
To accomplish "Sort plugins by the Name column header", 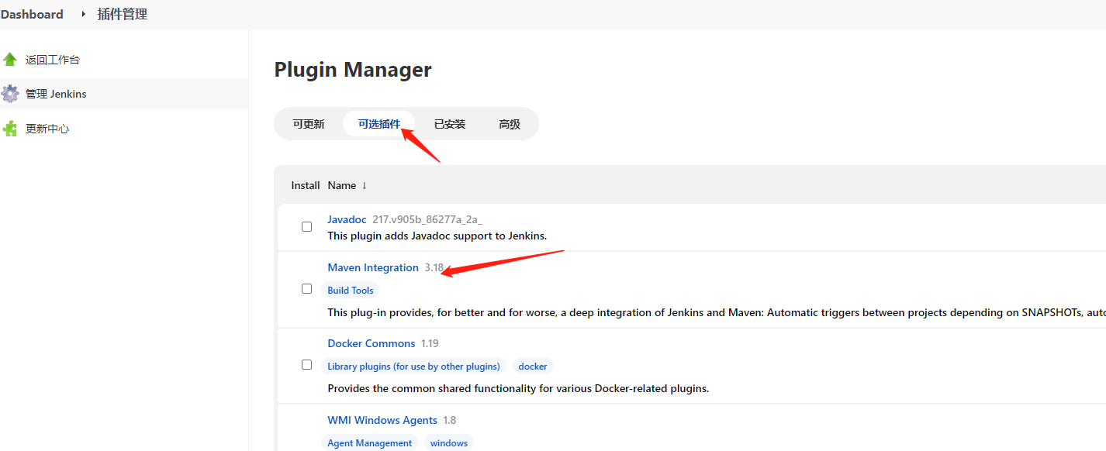I will point(347,185).
